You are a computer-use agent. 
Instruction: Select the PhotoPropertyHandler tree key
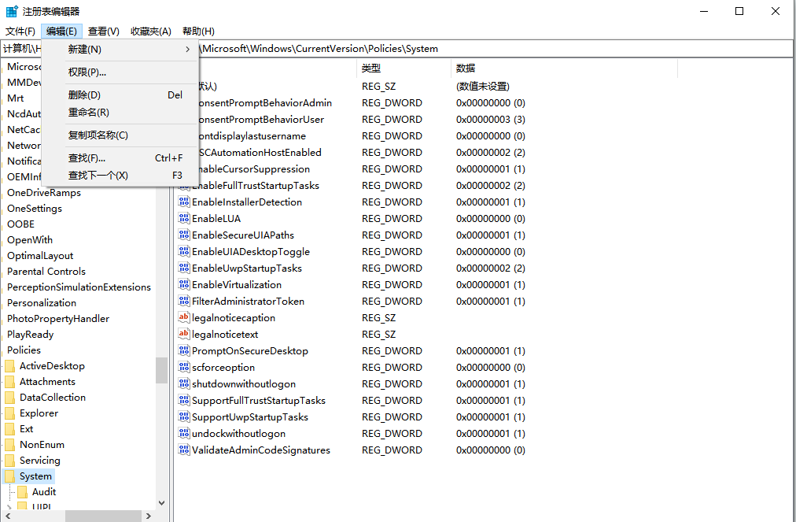click(58, 319)
